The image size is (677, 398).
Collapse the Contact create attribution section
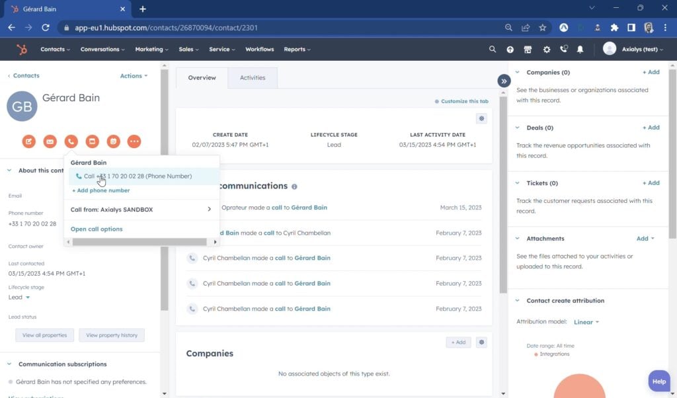[x=517, y=300]
